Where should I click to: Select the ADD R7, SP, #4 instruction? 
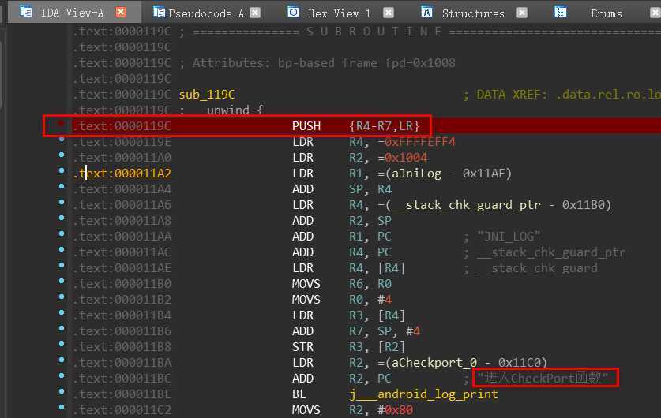tap(356, 331)
